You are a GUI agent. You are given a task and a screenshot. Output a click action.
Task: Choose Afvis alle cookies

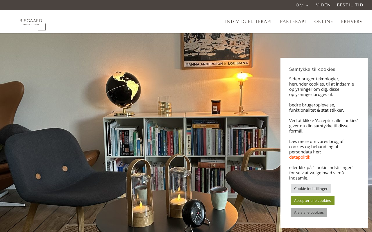[x=309, y=212]
